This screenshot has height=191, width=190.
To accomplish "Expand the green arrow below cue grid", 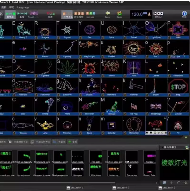I will point(186,137).
